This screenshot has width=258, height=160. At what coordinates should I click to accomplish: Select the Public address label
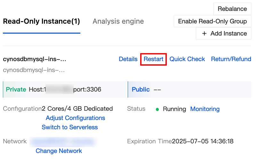[x=141, y=90]
